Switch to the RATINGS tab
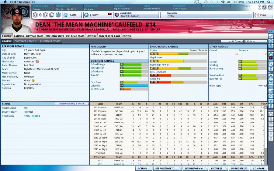Viewport: 274px width, 171px height. 19,36
